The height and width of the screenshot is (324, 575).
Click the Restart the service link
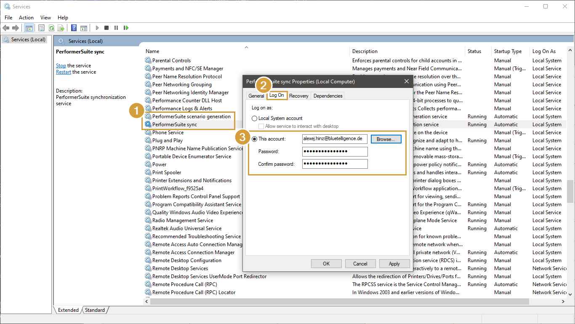point(64,72)
